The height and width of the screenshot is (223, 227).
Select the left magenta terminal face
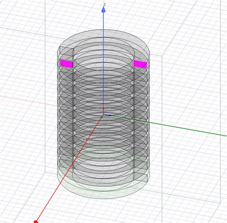(67, 64)
